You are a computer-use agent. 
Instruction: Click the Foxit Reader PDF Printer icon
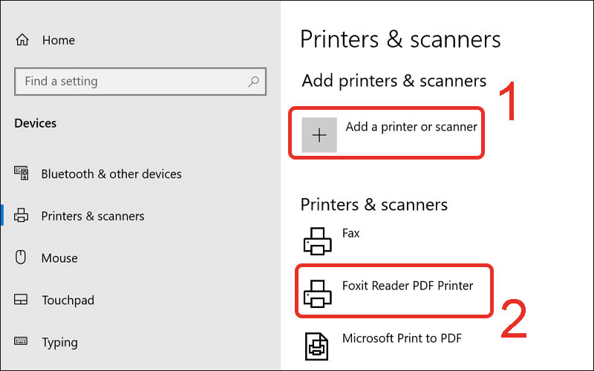pyautogui.click(x=318, y=292)
